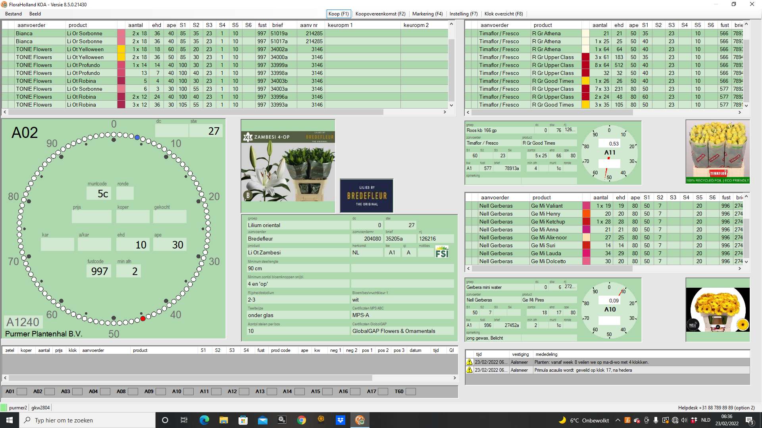762x428 pixels.
Task: Click the volume speaker tray icon
Action: [x=684, y=420]
